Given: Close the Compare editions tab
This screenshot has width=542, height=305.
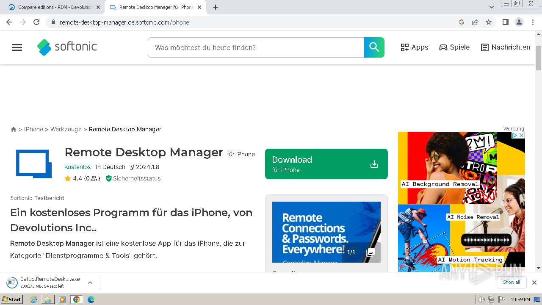Looking at the screenshot, I should [x=98, y=7].
